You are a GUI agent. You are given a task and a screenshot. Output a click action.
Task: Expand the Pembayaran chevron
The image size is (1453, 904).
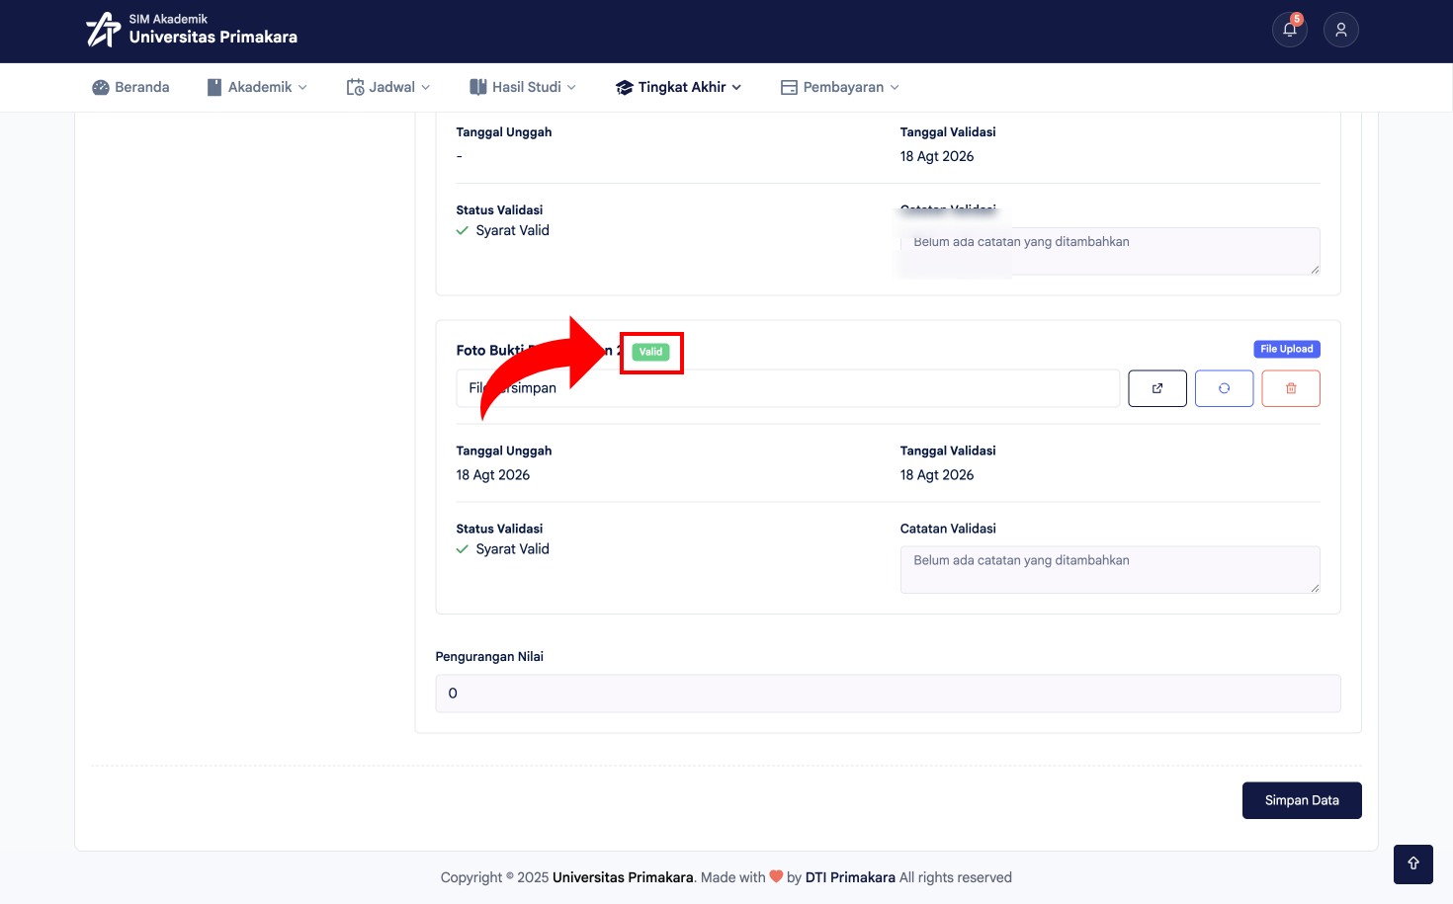pyautogui.click(x=895, y=87)
